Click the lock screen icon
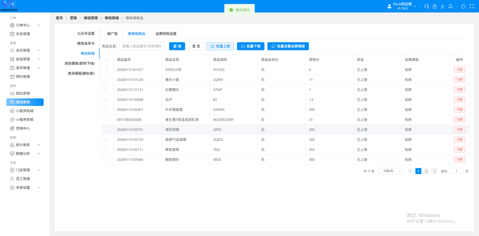 pyautogui.click(x=434, y=6)
